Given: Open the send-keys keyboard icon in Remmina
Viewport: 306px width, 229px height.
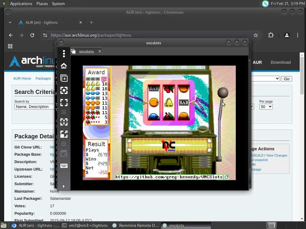Looking at the screenshot, I should pyautogui.click(x=64, y=166).
